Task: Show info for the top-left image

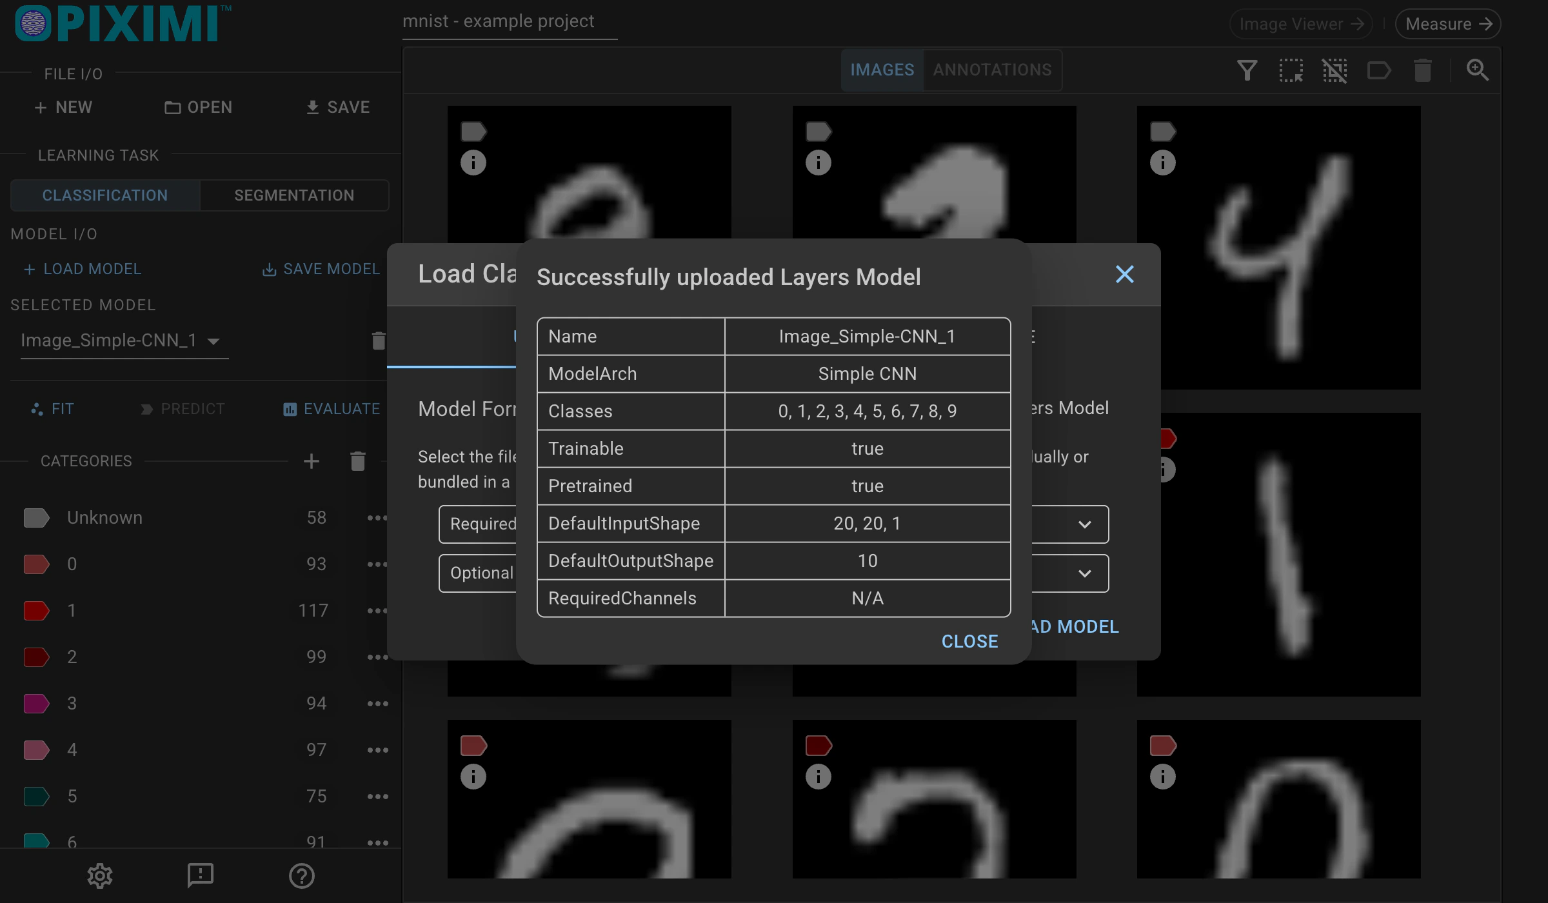Action: [x=473, y=162]
